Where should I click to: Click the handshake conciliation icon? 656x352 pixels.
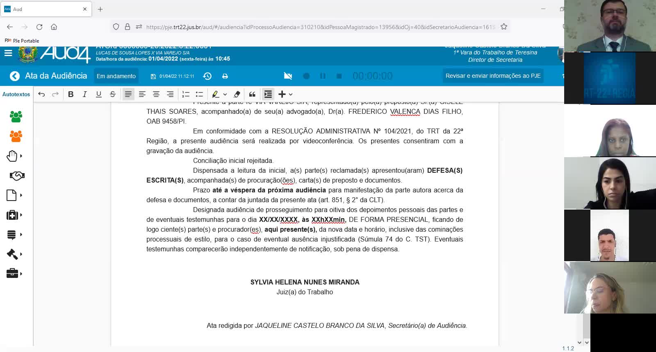tap(17, 176)
